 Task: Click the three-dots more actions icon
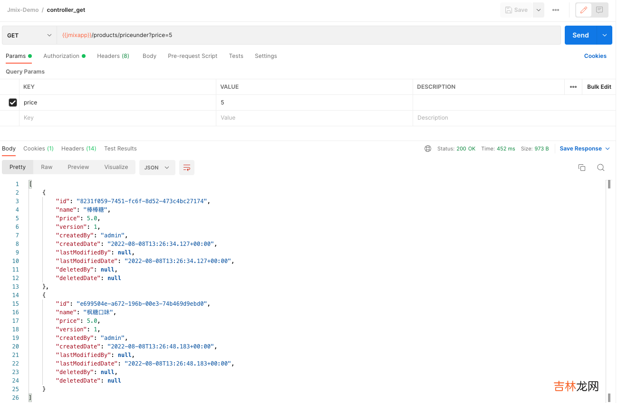point(556,10)
